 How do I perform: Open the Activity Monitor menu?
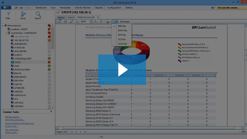pos(83,8)
